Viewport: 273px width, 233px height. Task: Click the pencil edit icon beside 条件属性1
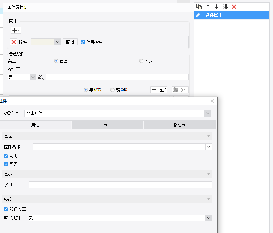pyautogui.click(x=198, y=15)
